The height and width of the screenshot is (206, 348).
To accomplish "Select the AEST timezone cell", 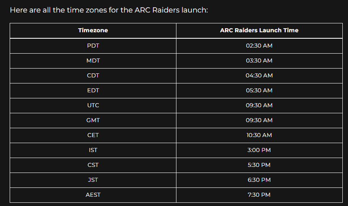I will tap(93, 195).
